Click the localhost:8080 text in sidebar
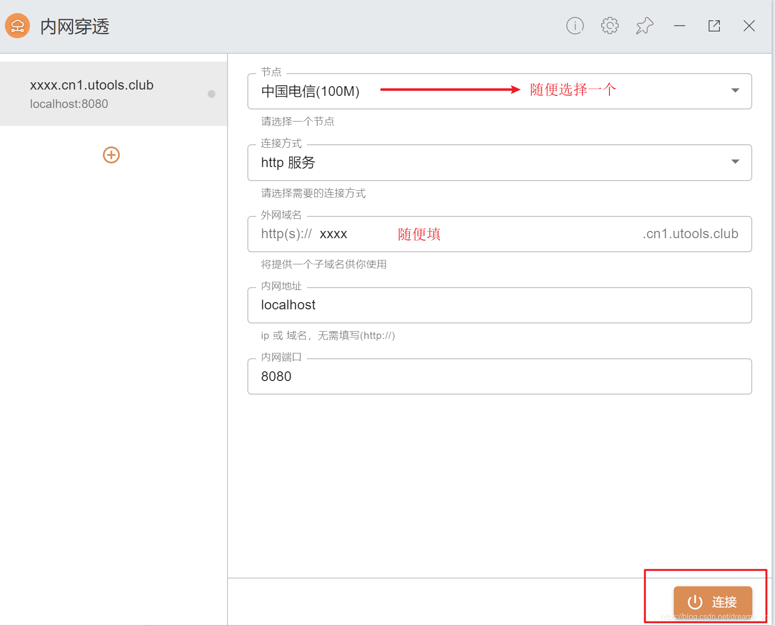 tap(69, 104)
